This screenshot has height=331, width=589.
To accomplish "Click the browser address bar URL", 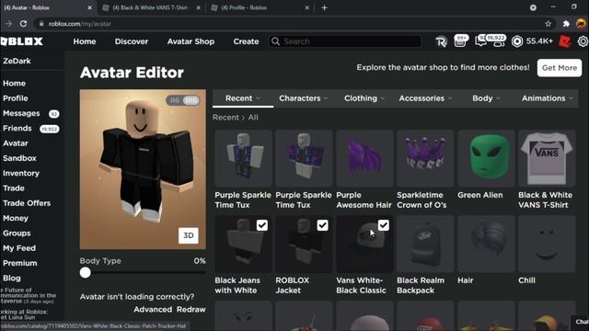I will [x=80, y=24].
